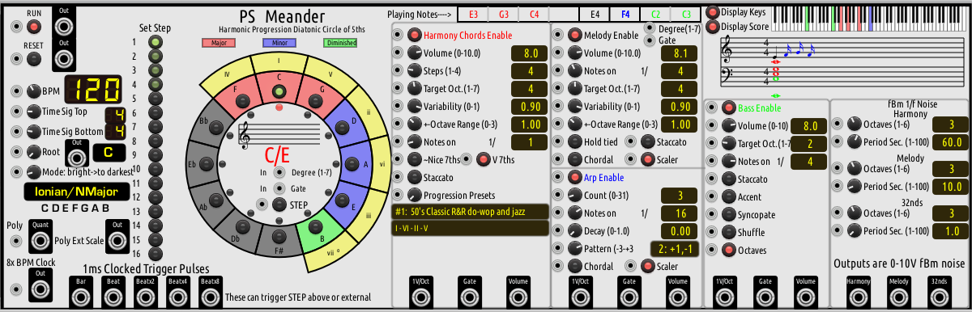972x312 pixels.
Task: Click the STEP button inside circle
Action: 279,205
